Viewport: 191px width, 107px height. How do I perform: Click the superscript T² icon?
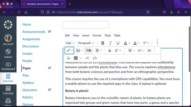click(144, 43)
